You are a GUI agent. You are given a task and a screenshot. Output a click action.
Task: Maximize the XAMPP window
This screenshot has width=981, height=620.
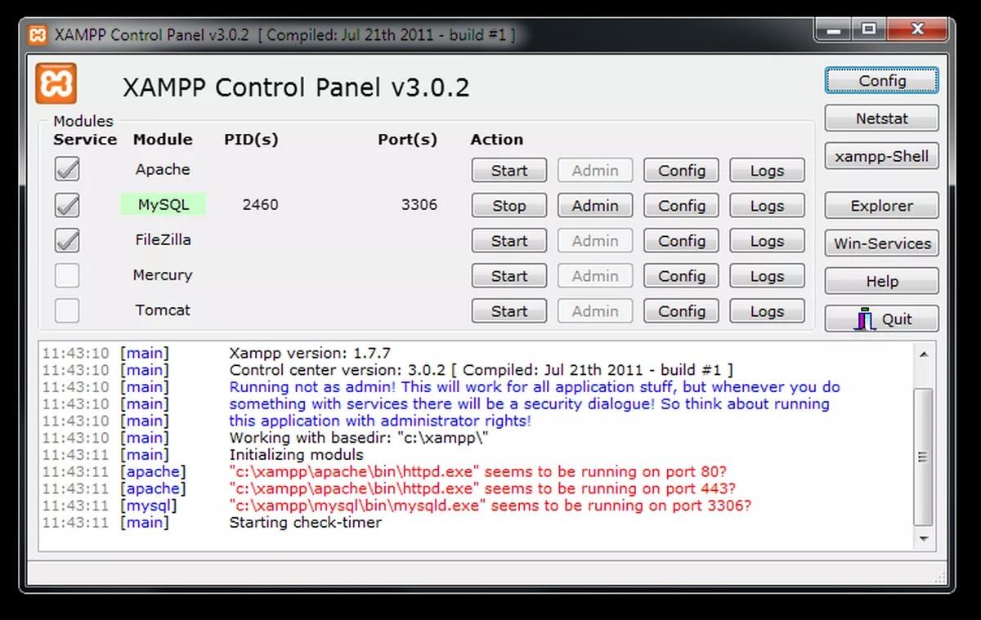pyautogui.click(x=867, y=30)
